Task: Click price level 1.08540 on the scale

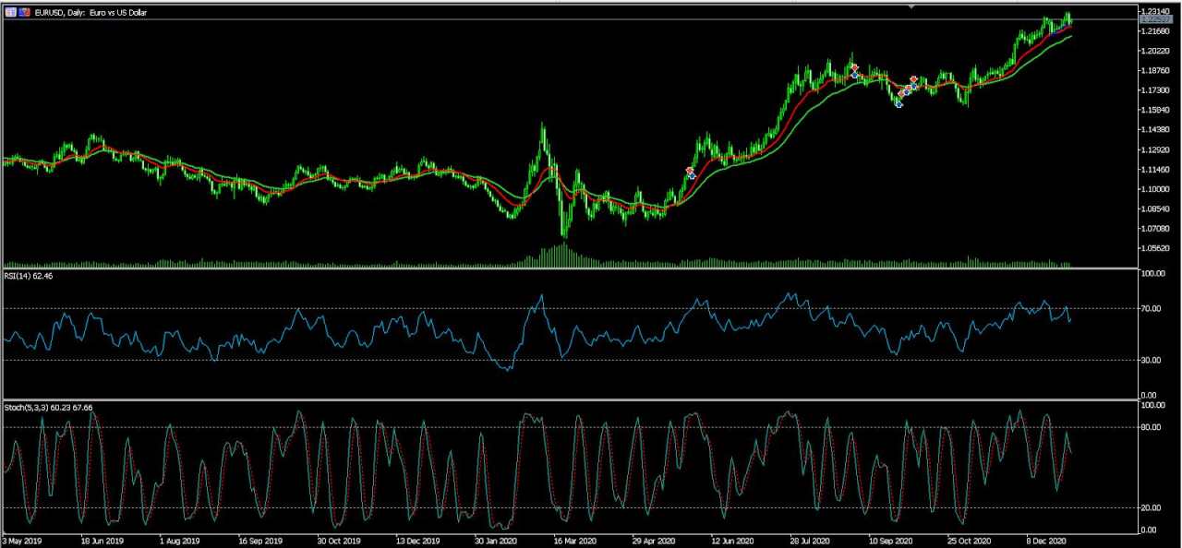Action: pyautogui.click(x=1154, y=208)
